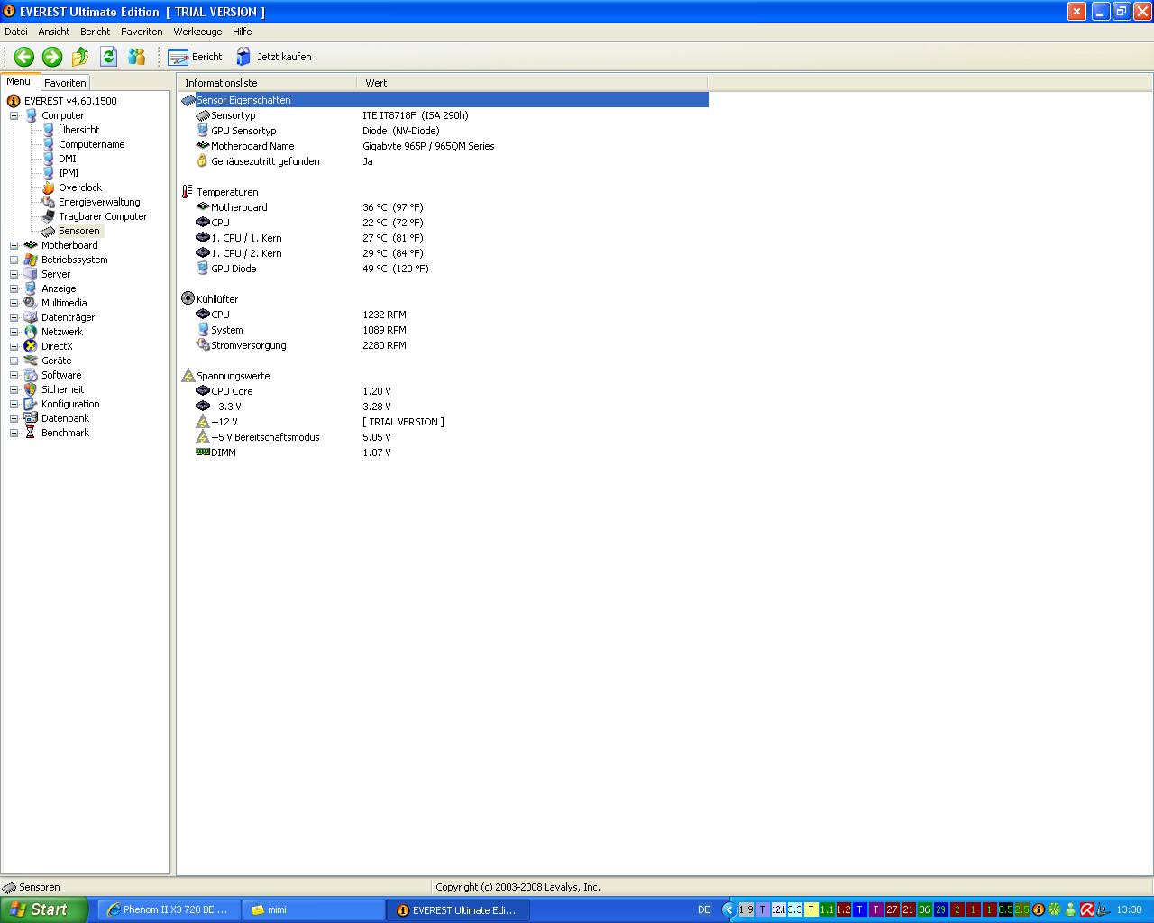Select the Motherboard Name row
The width and height of the screenshot is (1154, 923).
pyautogui.click(x=444, y=146)
